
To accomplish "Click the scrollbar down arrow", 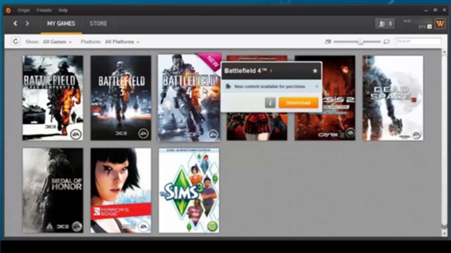I will 444,234.
